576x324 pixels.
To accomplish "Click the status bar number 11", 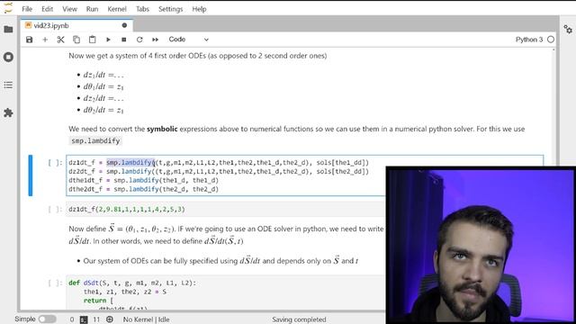I will (x=96, y=319).
